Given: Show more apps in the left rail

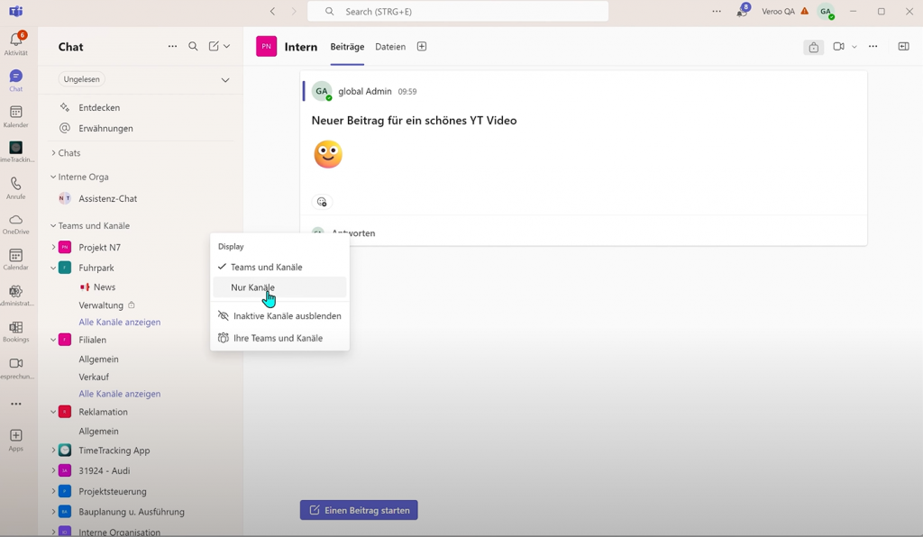Looking at the screenshot, I should (16, 404).
